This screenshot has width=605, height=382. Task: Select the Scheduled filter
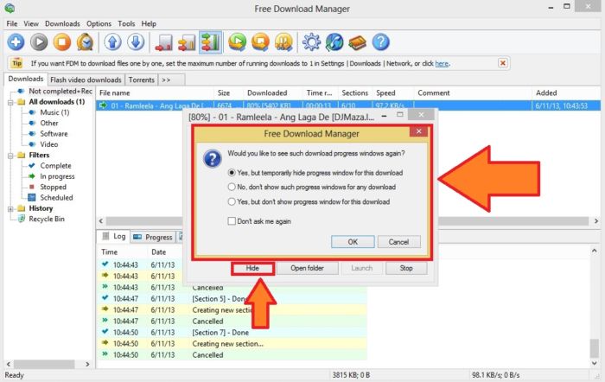pos(56,198)
